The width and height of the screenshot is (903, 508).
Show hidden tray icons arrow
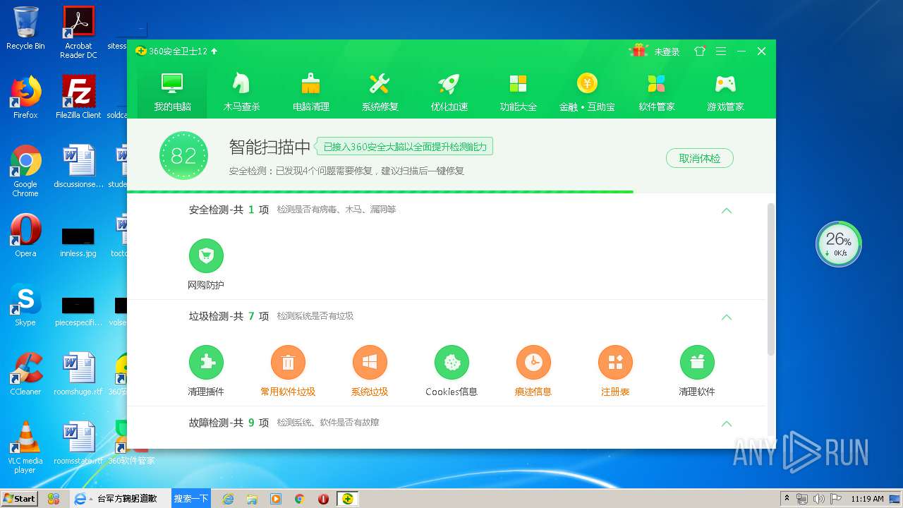[787, 499]
